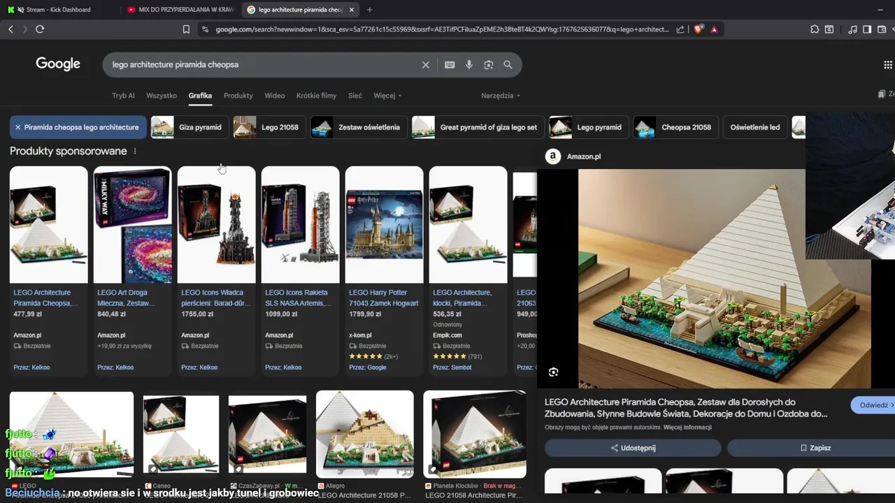Click the Google logo

click(x=58, y=64)
